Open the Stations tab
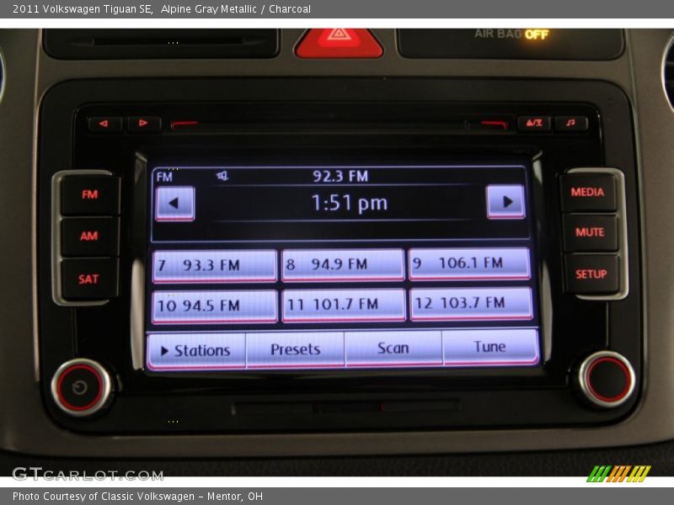The height and width of the screenshot is (505, 674). (x=196, y=351)
